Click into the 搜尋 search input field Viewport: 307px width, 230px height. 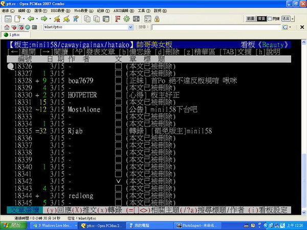coord(216,27)
